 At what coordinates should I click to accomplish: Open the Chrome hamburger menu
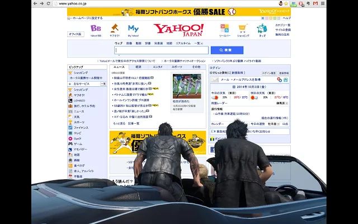coord(323,3)
